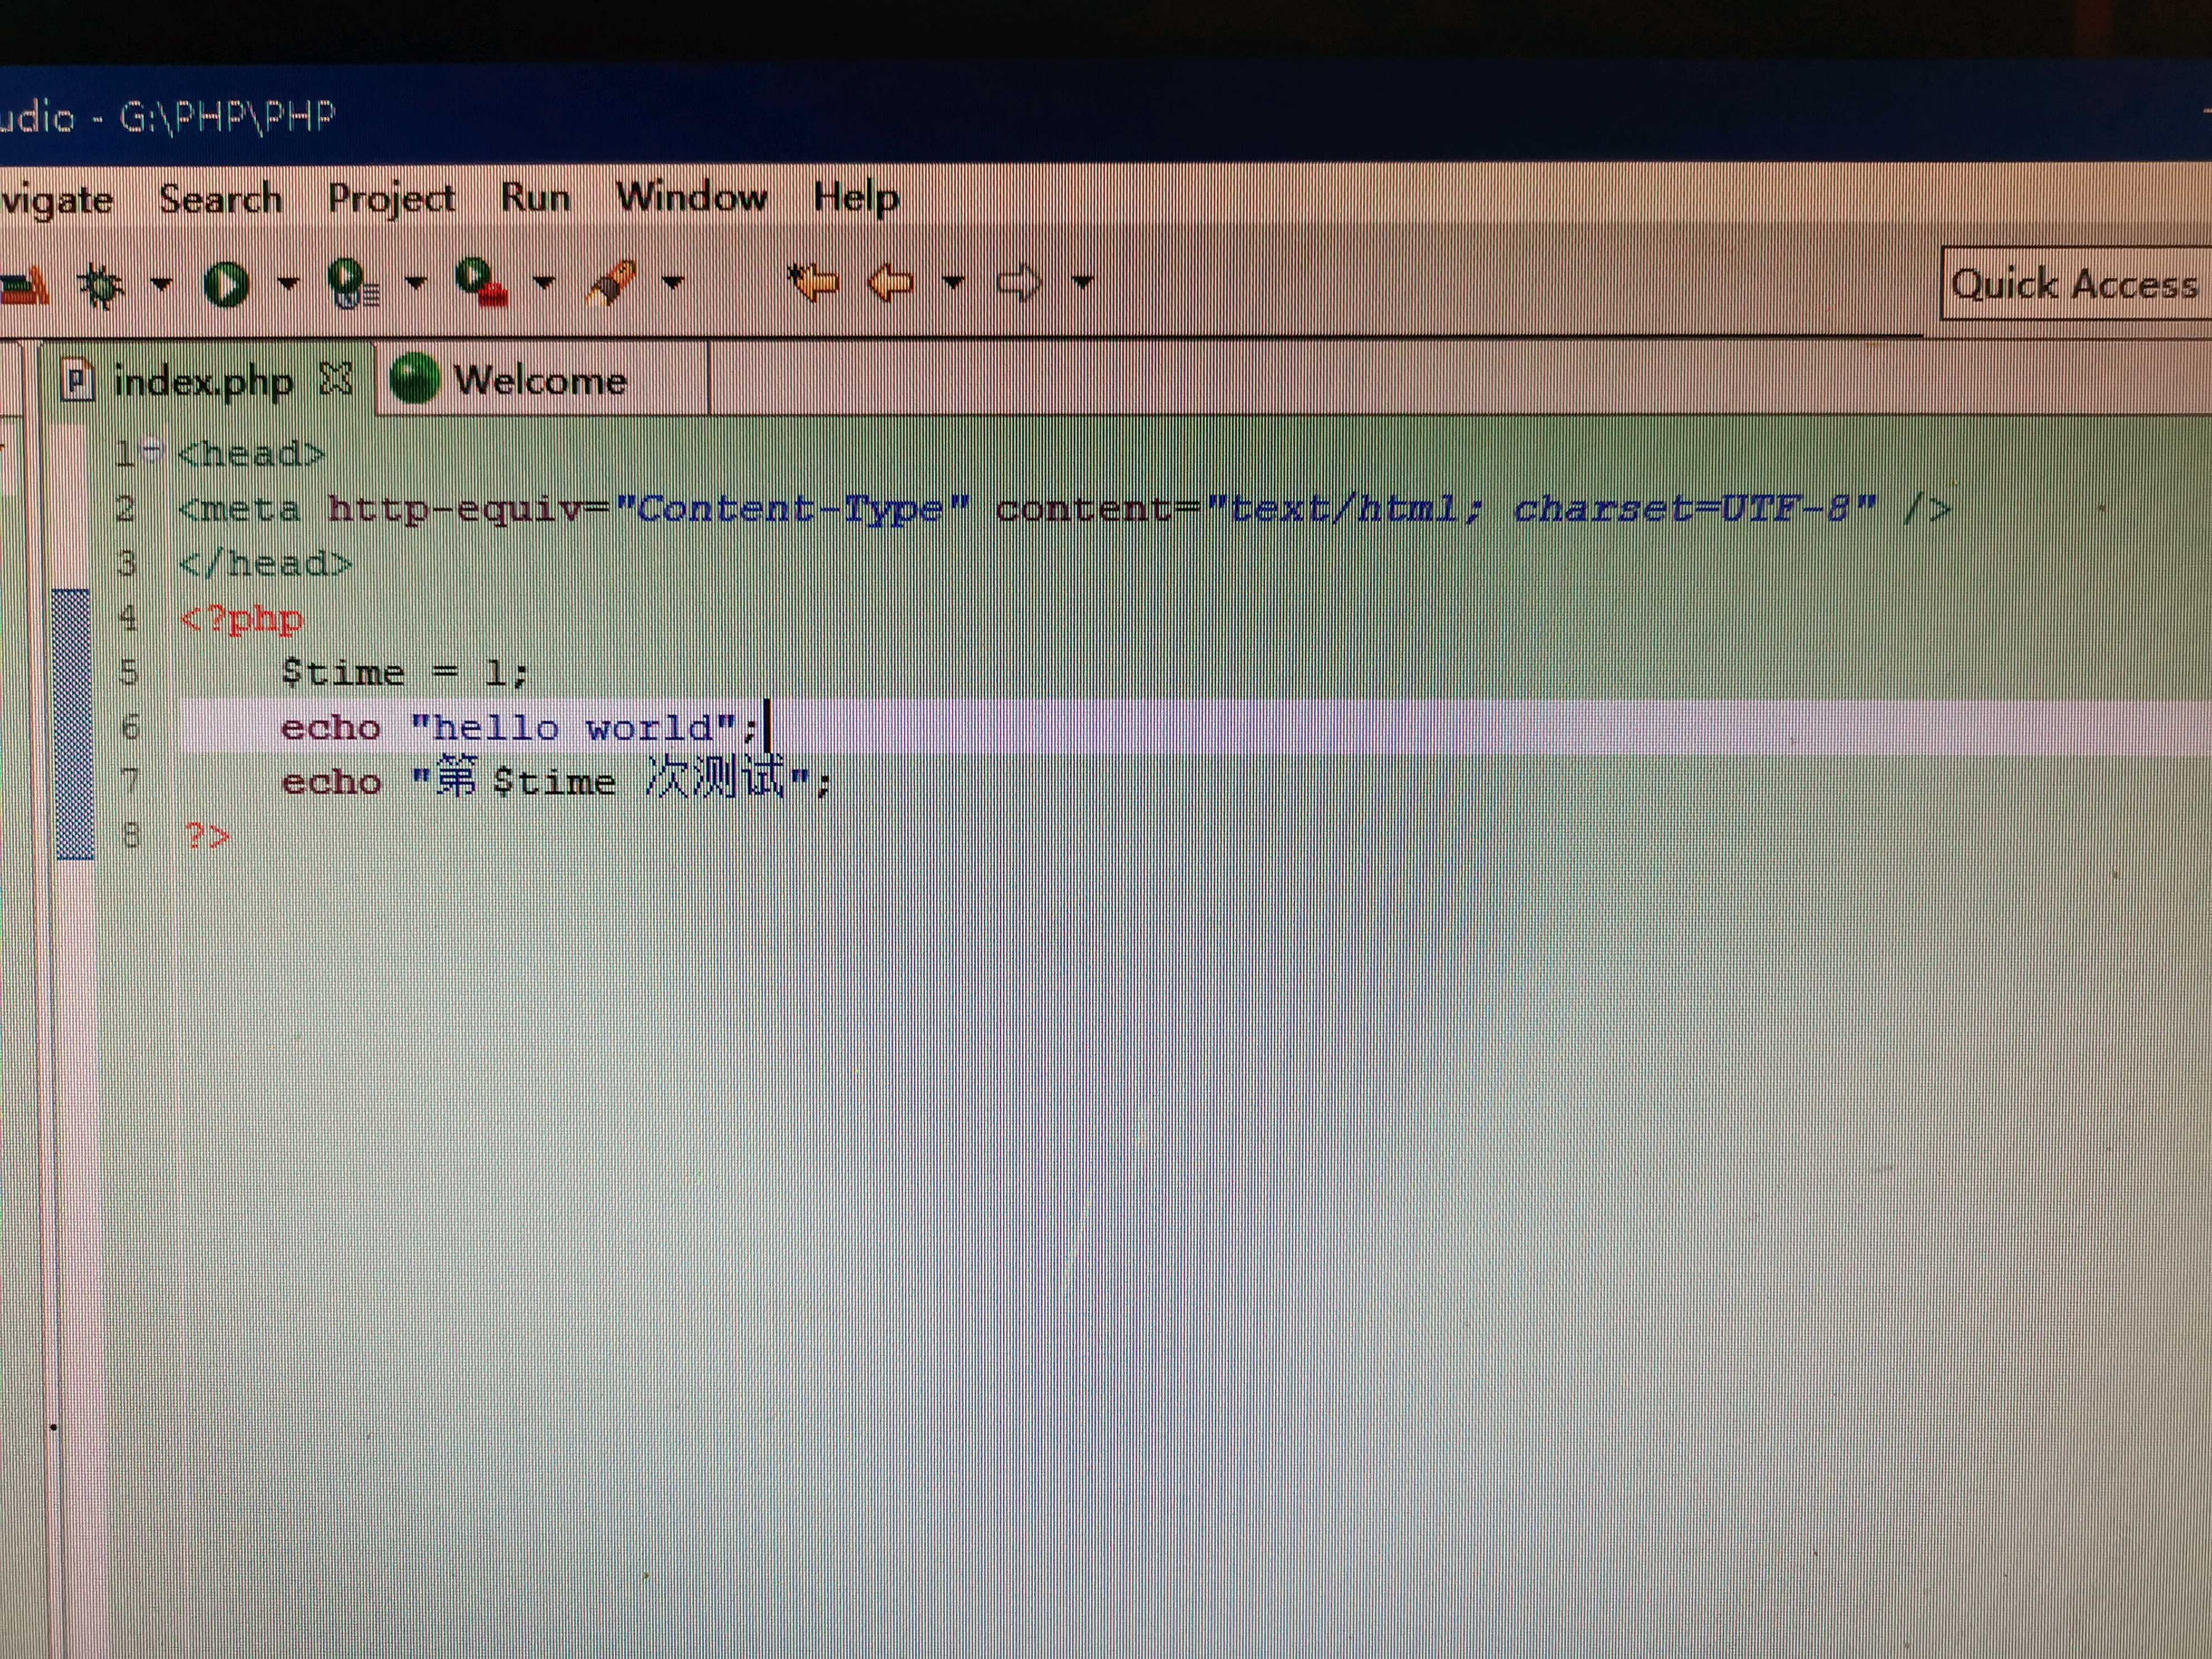Click the Profile run icon with list
The width and height of the screenshot is (2212, 1659).
click(x=353, y=283)
